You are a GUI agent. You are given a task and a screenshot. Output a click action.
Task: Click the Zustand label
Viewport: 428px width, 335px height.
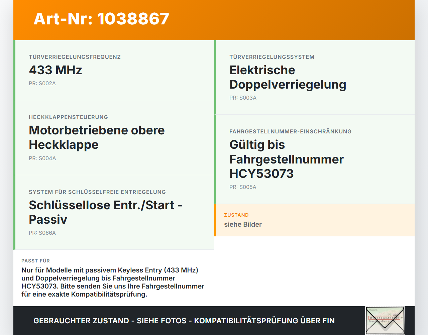click(236, 215)
